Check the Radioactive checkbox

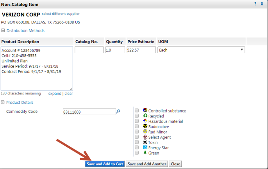(x=137, y=126)
